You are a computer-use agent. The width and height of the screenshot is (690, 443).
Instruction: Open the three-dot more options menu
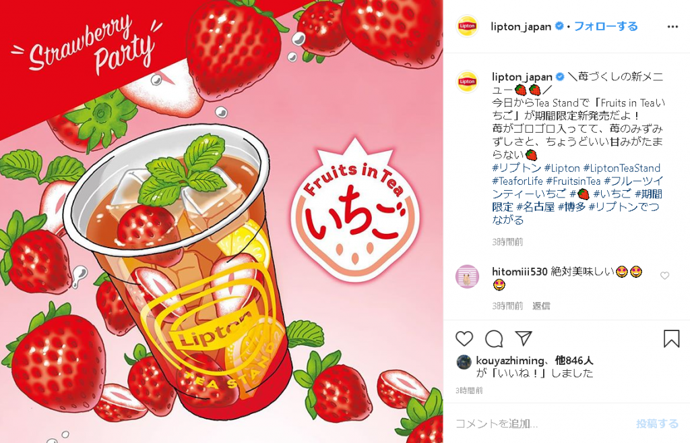coord(672,27)
